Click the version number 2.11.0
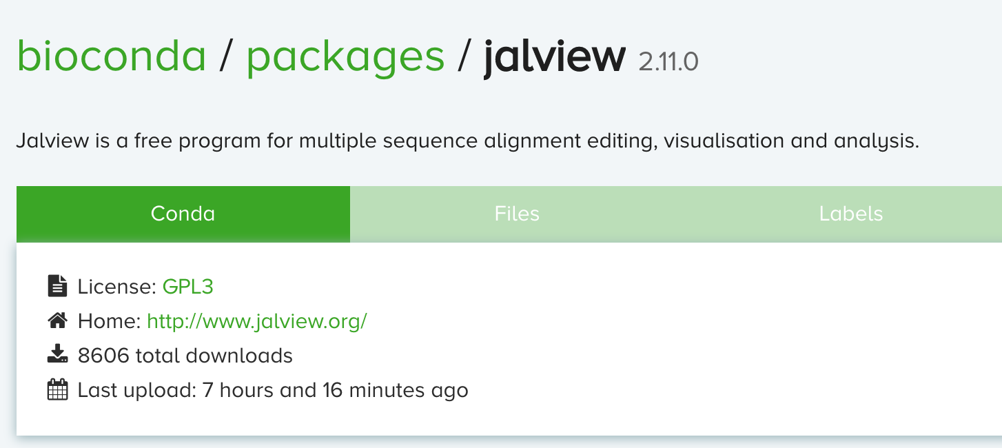 [668, 62]
